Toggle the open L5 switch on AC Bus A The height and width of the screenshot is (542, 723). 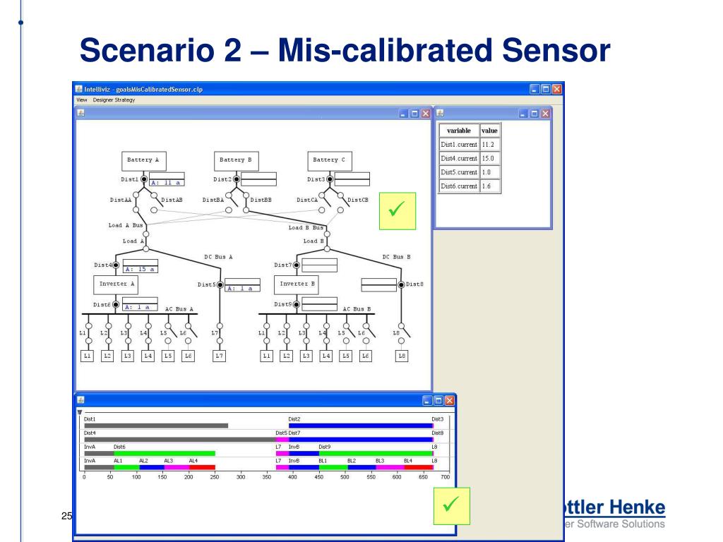point(169,333)
